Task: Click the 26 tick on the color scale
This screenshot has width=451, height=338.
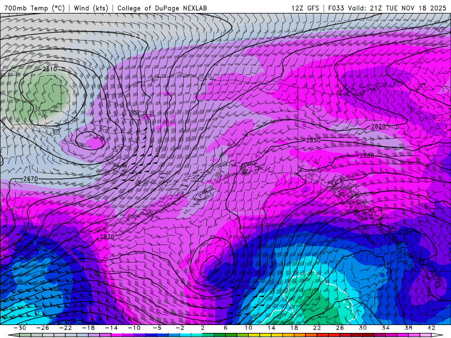Action: pyautogui.click(x=340, y=328)
